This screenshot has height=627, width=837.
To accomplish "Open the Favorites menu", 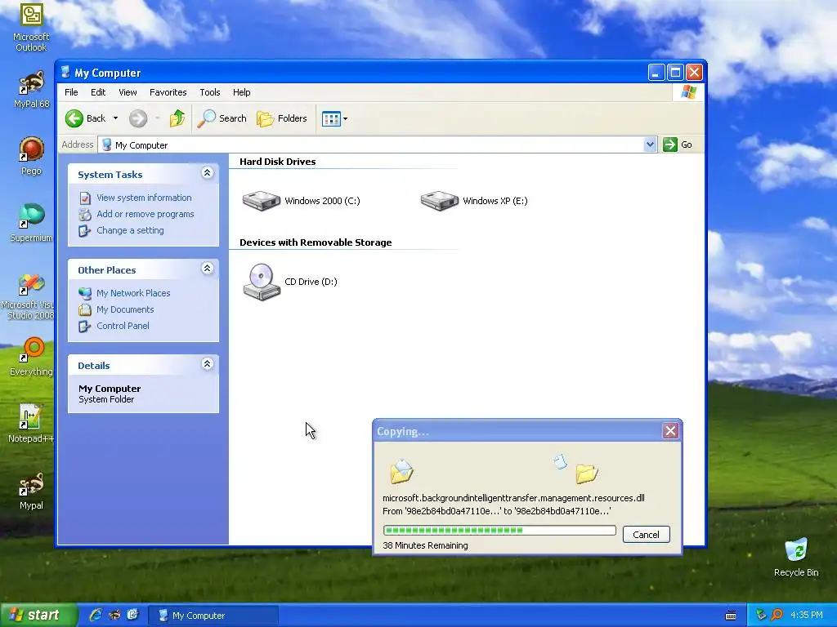I will click(x=168, y=92).
